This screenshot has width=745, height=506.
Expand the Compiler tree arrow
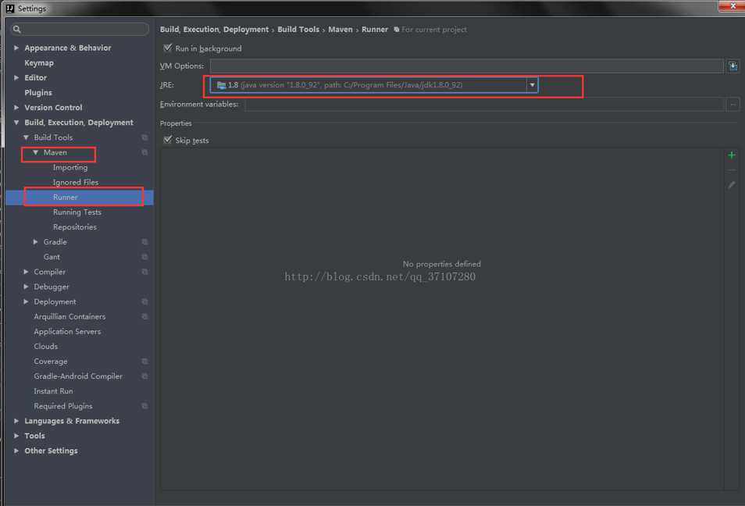tap(26, 272)
